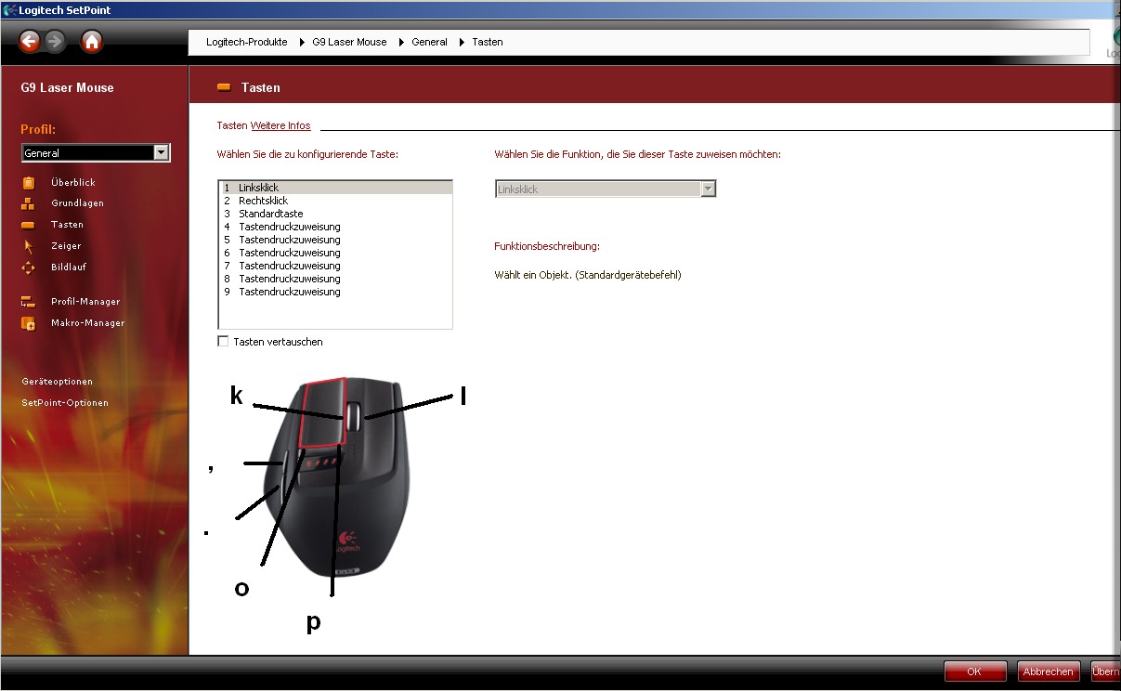
Task: Open Zeiger pointer icon in sidebar
Action: click(x=28, y=246)
